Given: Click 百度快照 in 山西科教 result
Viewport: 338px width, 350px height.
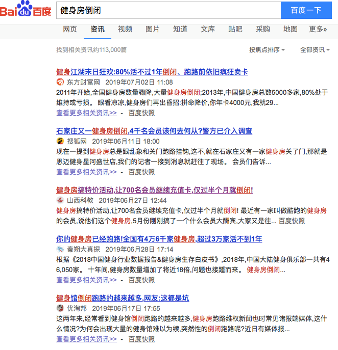Looking at the screenshot, I should 292,221.
